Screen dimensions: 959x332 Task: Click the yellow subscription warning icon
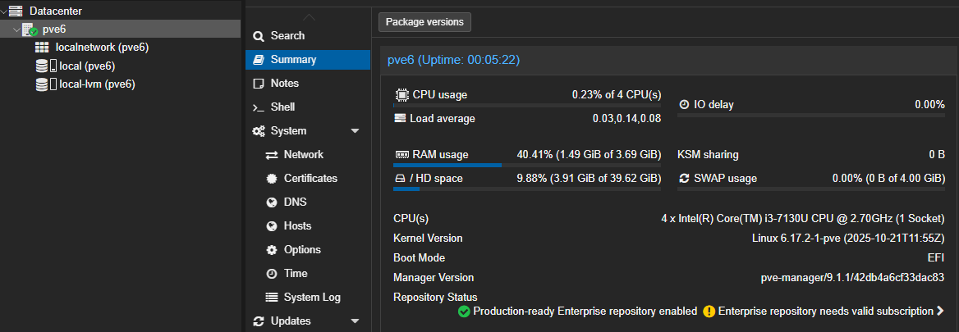[x=709, y=312]
